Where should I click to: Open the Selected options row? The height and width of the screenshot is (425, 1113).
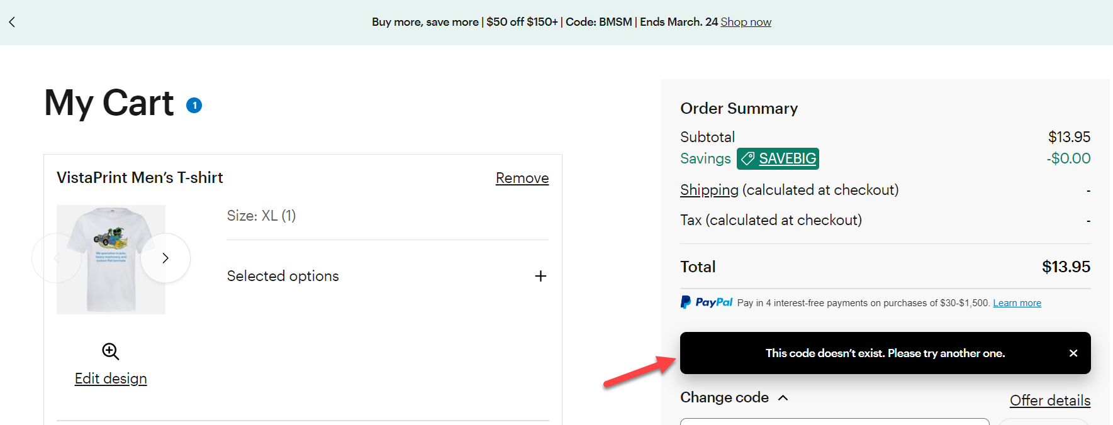(388, 276)
